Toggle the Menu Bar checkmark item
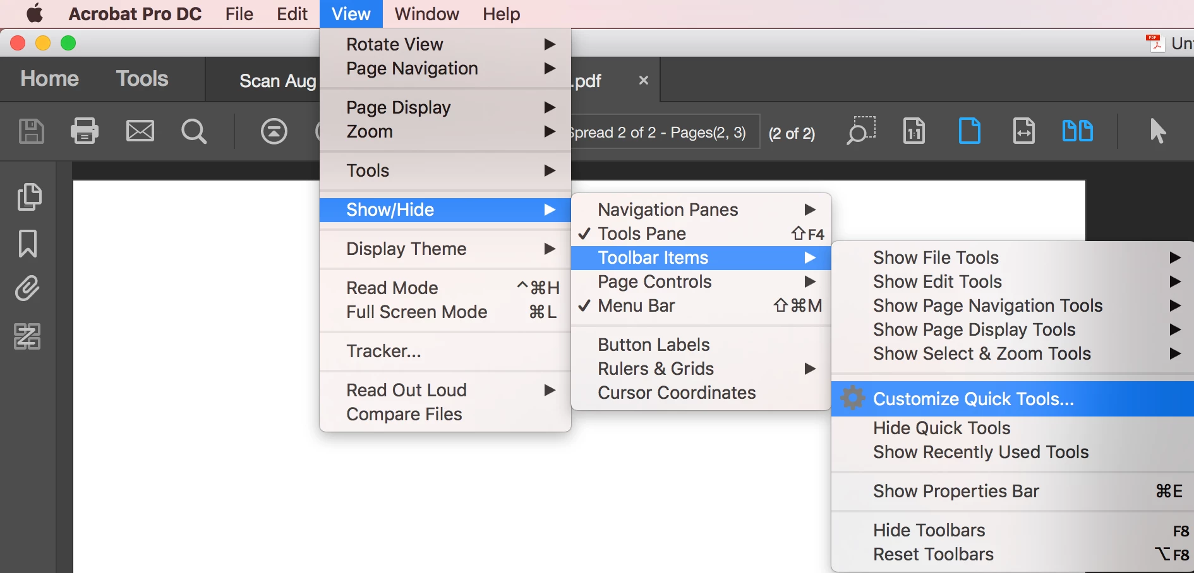 coord(701,305)
